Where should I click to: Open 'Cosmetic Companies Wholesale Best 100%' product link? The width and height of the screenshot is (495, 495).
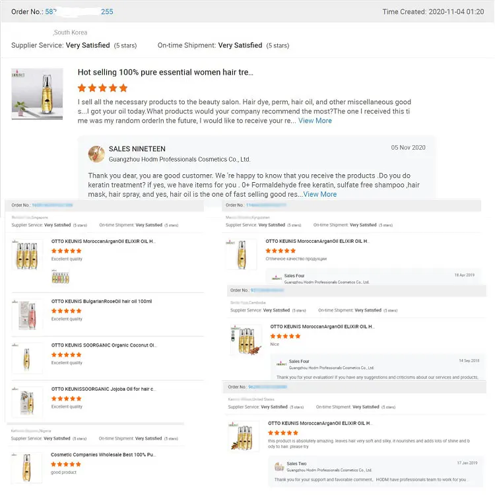tap(104, 455)
